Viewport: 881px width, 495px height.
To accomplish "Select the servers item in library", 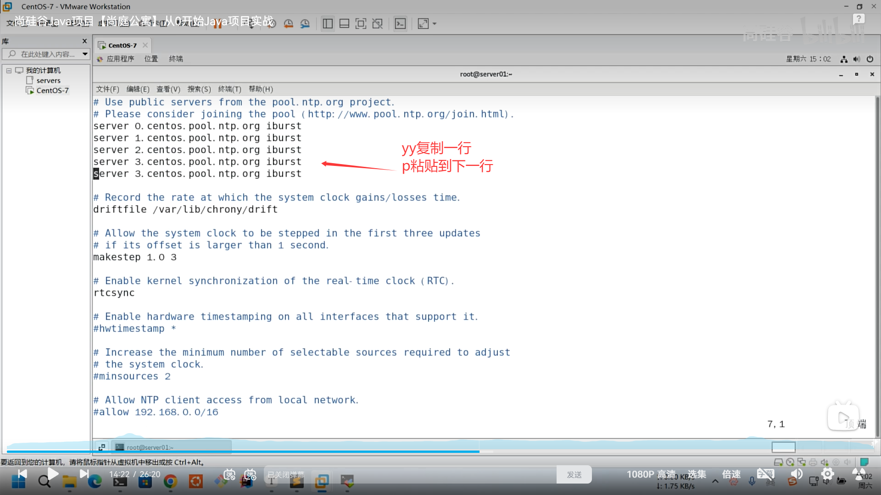I will 48,80.
